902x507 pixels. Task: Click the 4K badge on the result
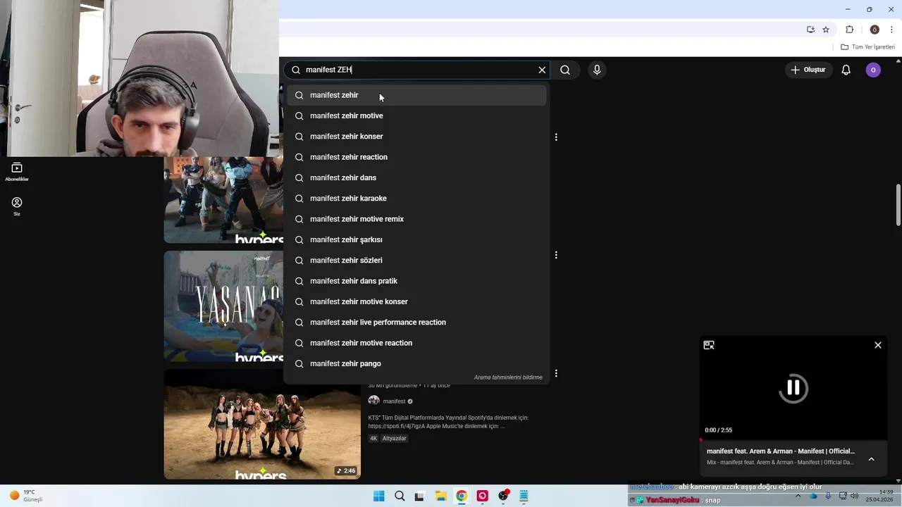(x=373, y=438)
